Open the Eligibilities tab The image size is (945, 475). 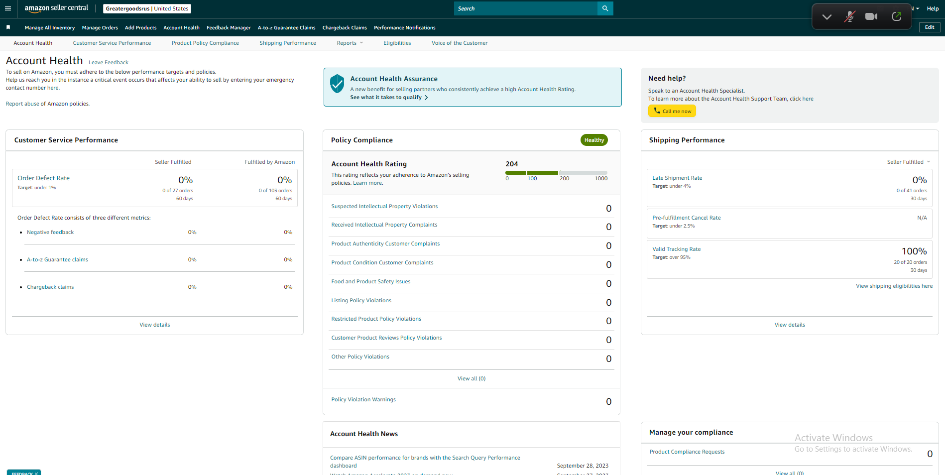coord(397,43)
